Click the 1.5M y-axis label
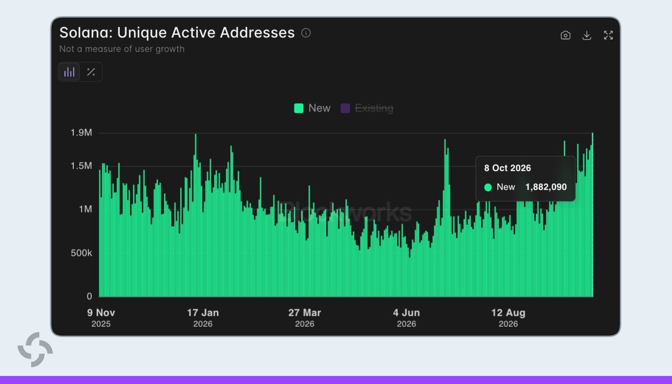Viewport: 672px width, 384px height. [x=81, y=166]
